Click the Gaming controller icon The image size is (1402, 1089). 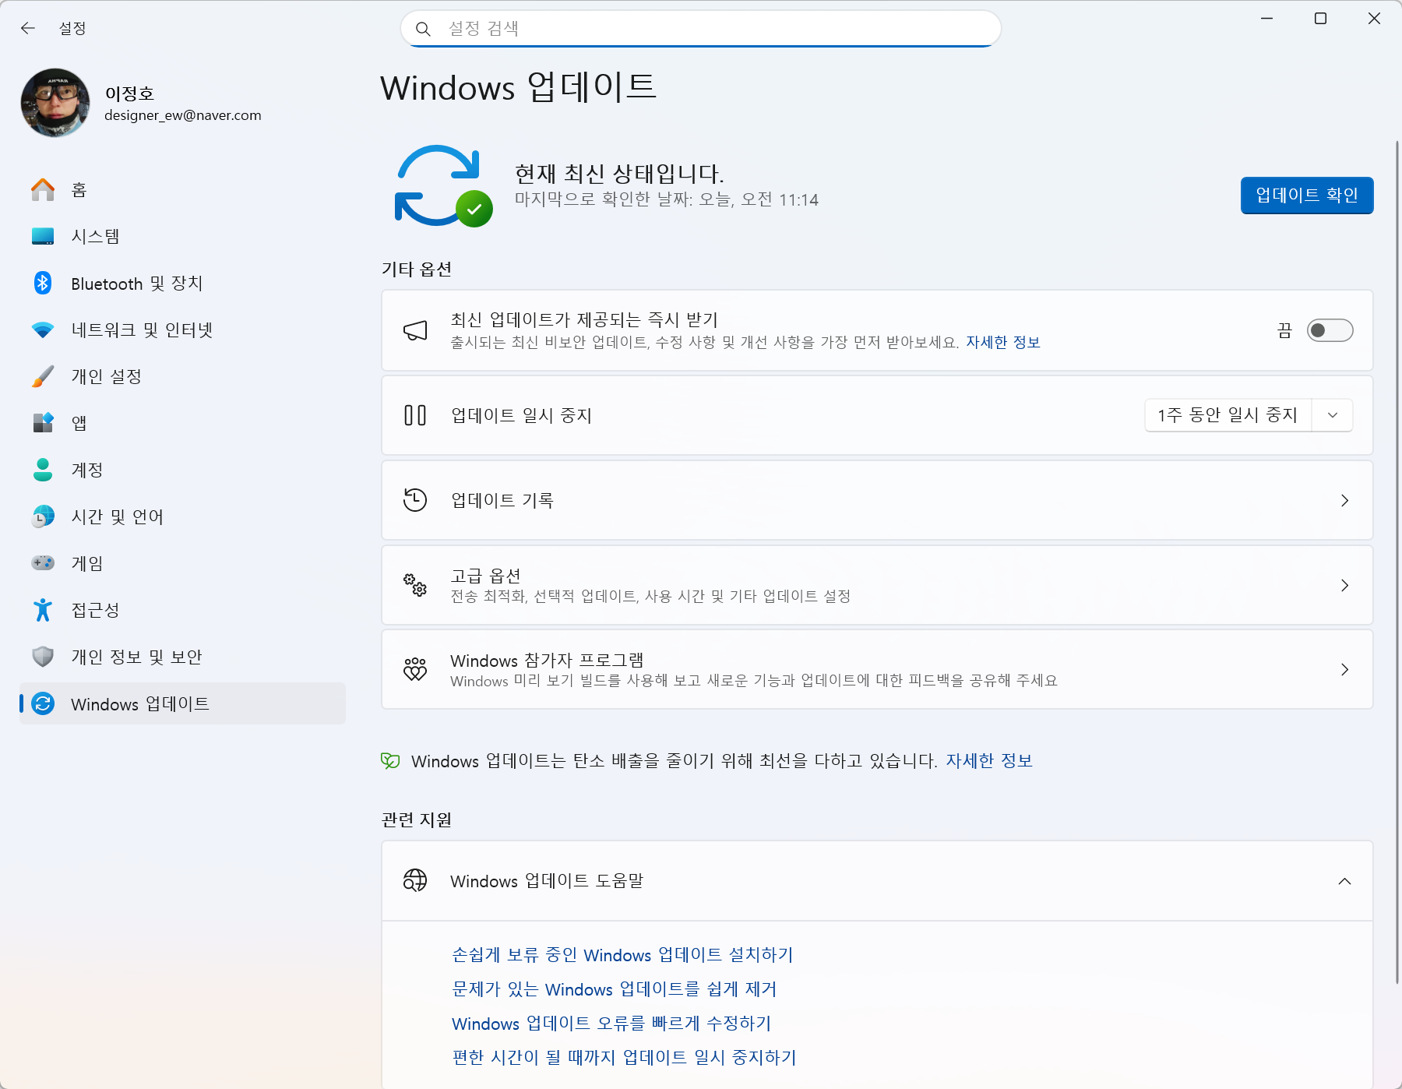point(43,562)
